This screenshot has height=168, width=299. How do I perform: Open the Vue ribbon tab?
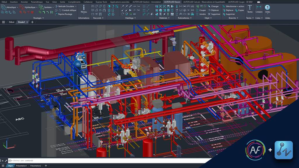[48, 2]
